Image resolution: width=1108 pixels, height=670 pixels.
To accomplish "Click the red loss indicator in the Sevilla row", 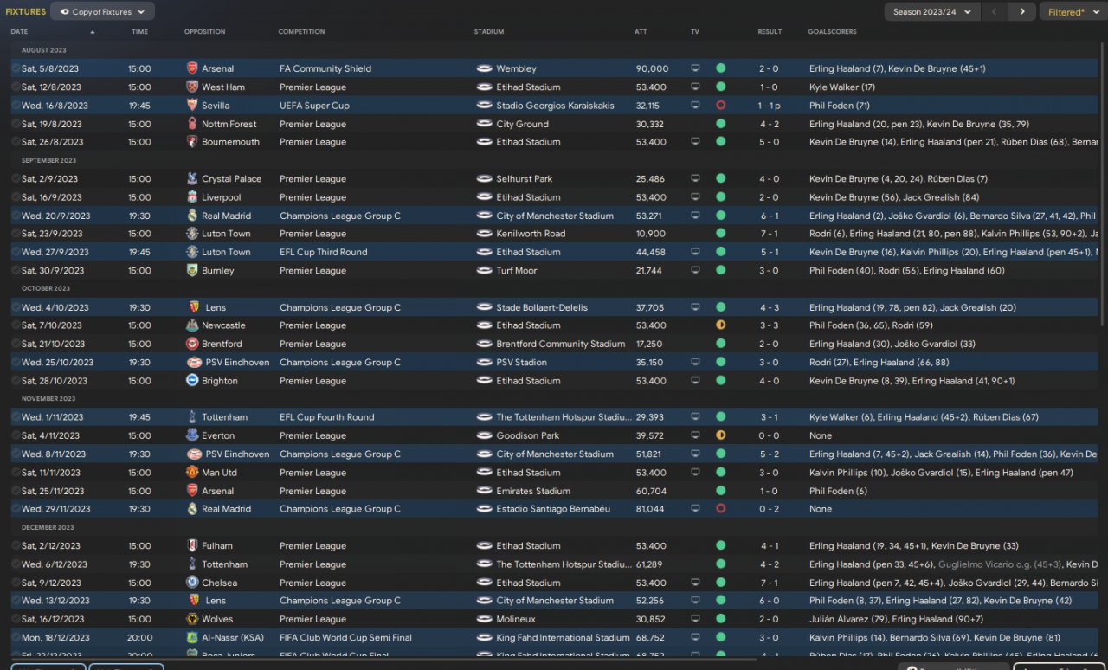I will click(720, 105).
